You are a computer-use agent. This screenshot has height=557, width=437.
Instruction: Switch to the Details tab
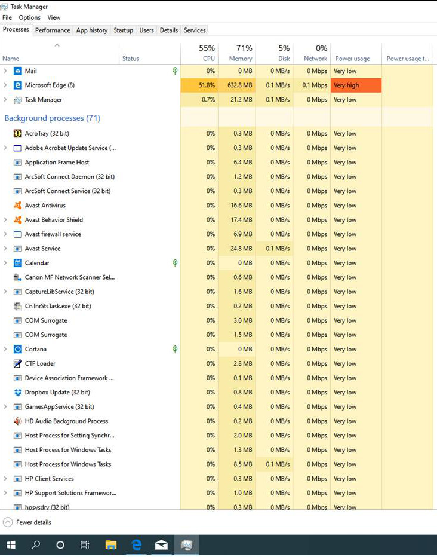[169, 30]
